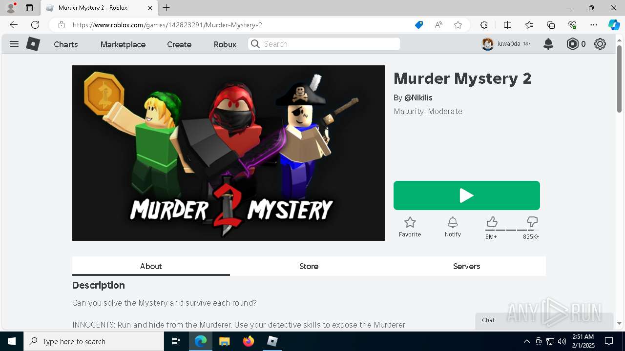This screenshot has width=625, height=351.
Task: Open File Explorer from the taskbar
Action: pyautogui.click(x=224, y=341)
